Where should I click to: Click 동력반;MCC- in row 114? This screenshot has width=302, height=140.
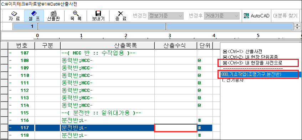(77, 105)
